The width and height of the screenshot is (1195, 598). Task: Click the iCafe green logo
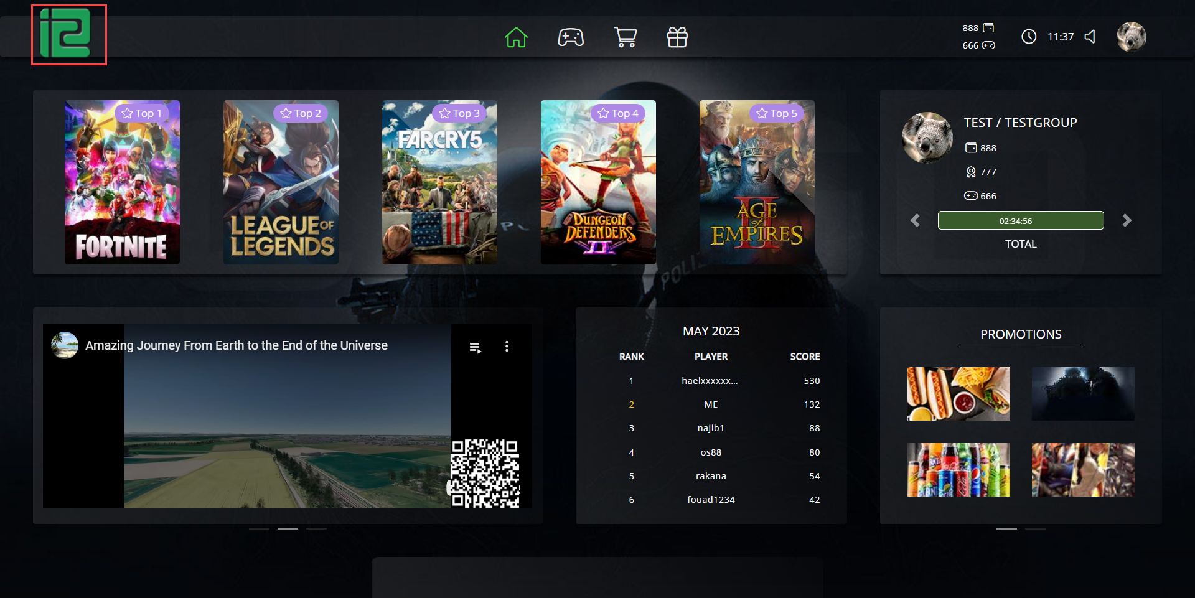[x=65, y=34]
